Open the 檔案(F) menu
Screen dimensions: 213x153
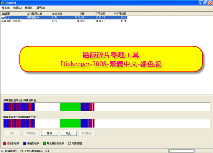(x=6, y=7)
